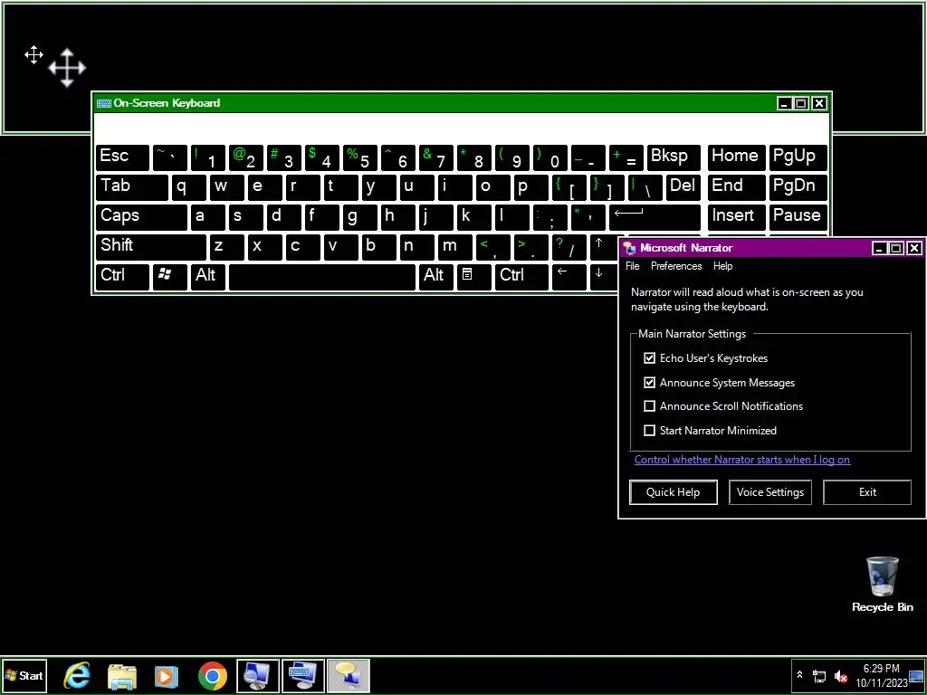The width and height of the screenshot is (927, 695).
Task: Toggle the Caps key on keyboard
Action: click(x=140, y=217)
